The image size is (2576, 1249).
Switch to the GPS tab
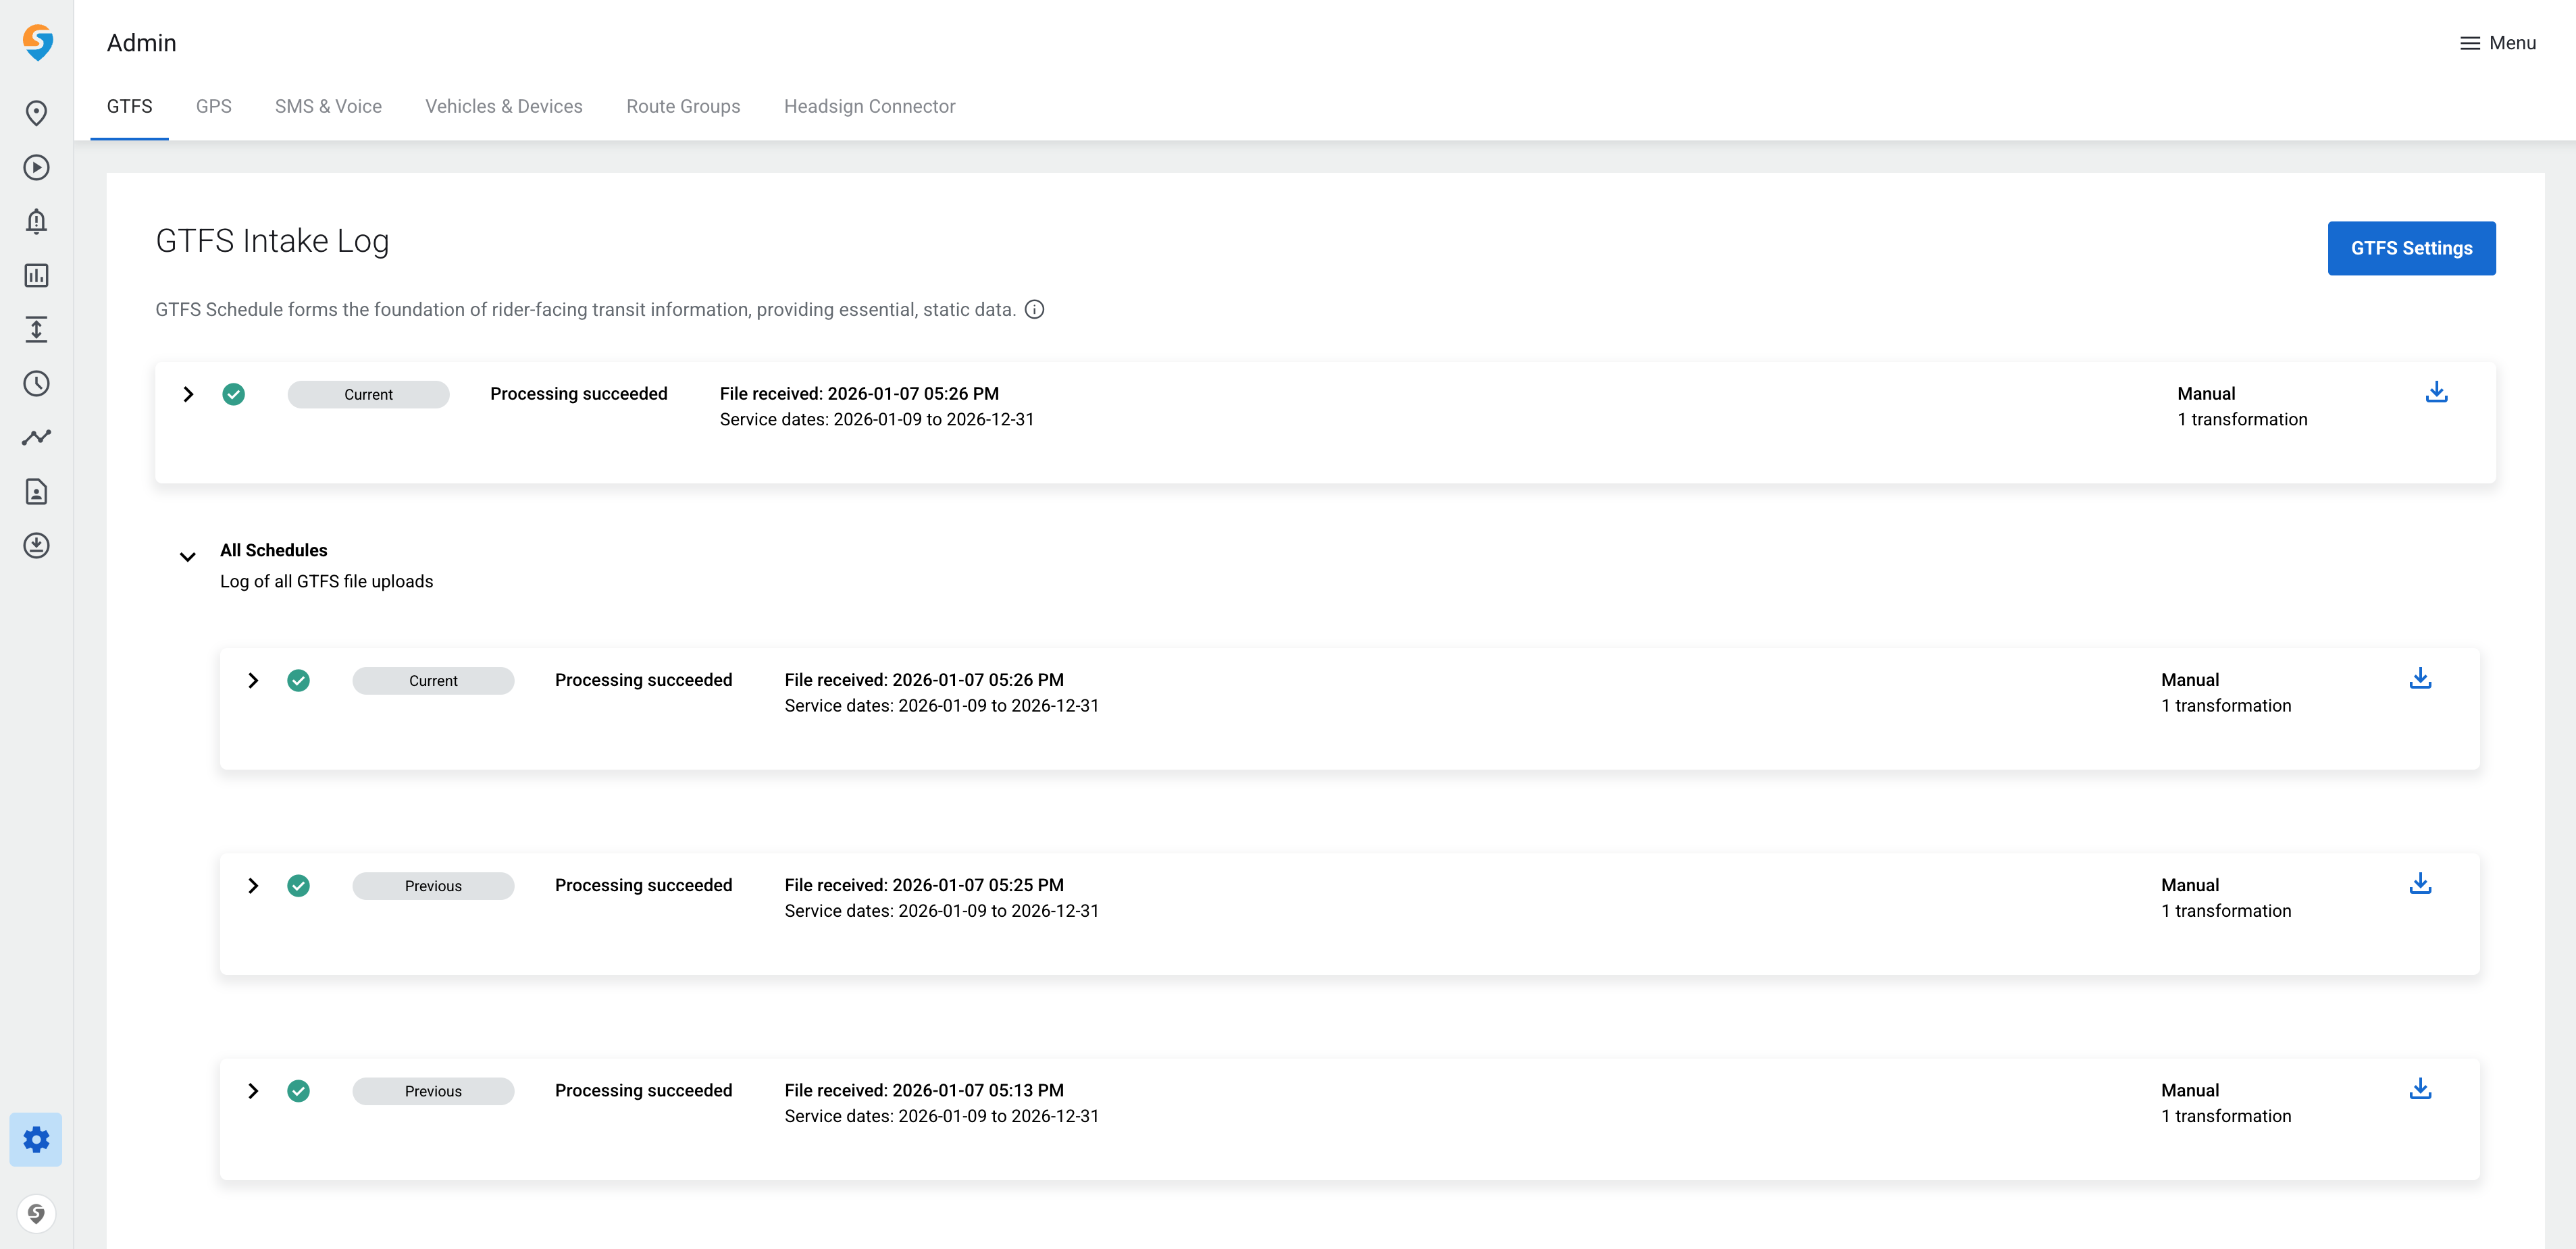[x=213, y=106]
